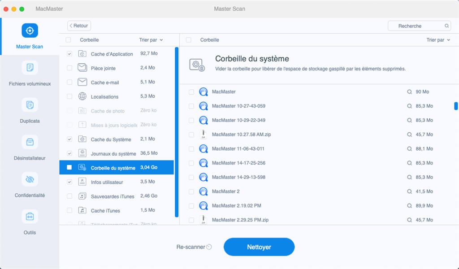Check the Pièce jointe checkbox
The width and height of the screenshot is (459, 269).
[x=69, y=68]
